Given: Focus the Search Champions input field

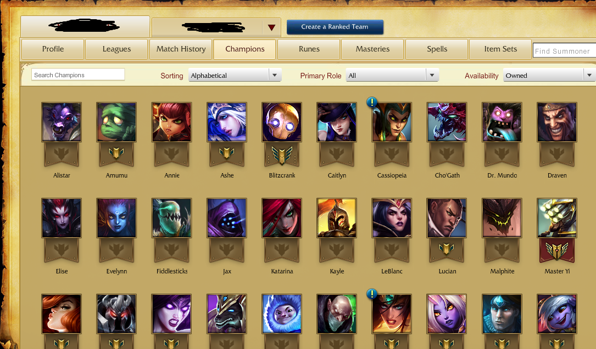Looking at the screenshot, I should 78,75.
